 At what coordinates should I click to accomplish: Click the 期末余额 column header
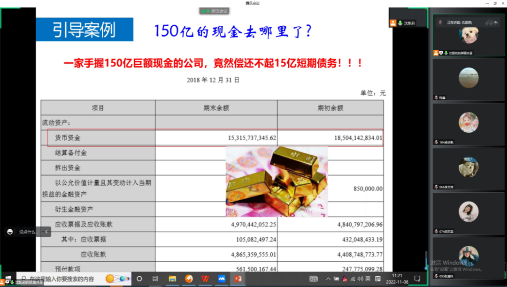click(216, 108)
